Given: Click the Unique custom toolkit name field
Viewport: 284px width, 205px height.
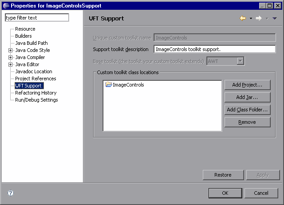Looking at the screenshot, I should pyautogui.click(x=215, y=38).
